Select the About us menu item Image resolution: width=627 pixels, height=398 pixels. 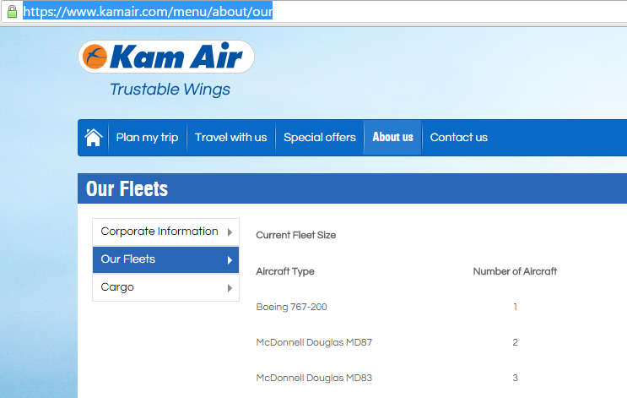click(392, 138)
